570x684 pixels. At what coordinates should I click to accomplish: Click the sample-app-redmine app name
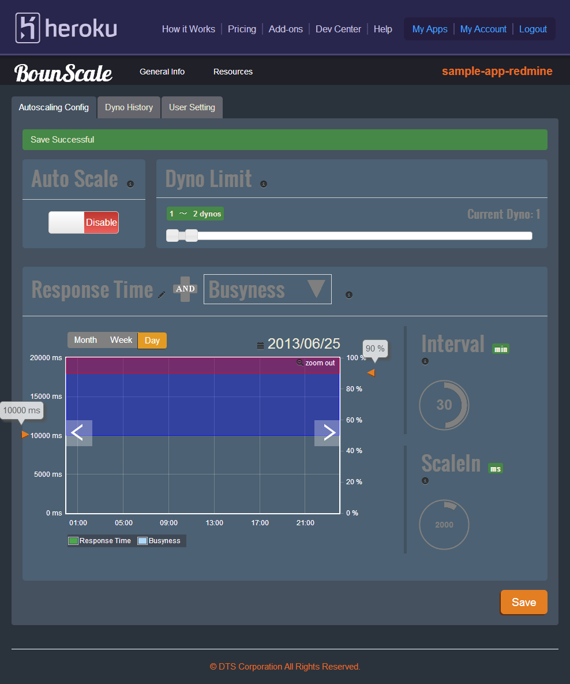pos(497,71)
